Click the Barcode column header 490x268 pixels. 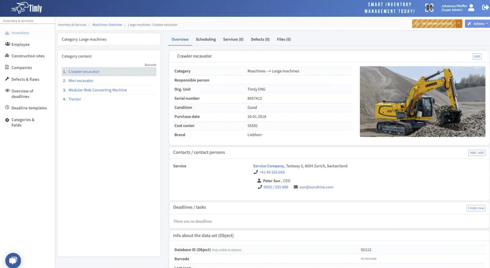pos(150,65)
